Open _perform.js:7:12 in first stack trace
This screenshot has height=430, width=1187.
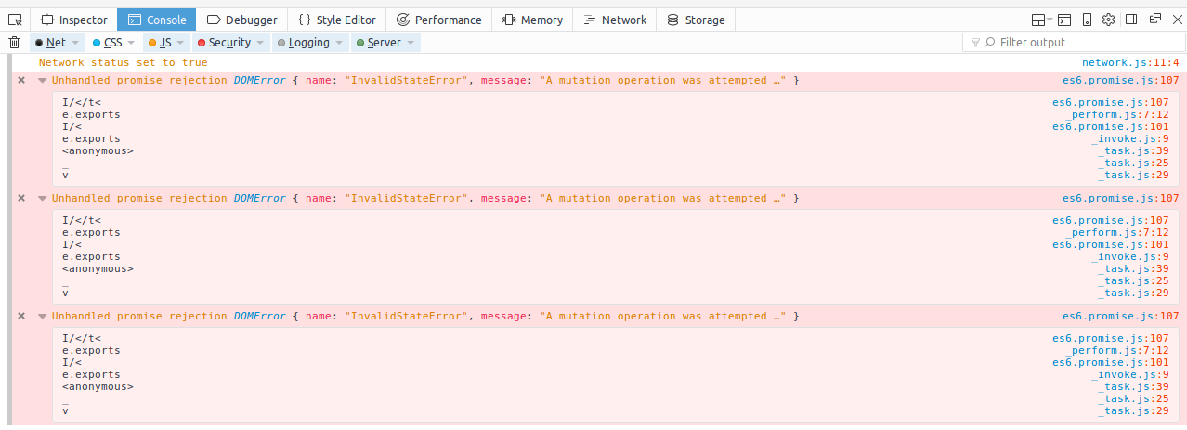[x=1118, y=115]
